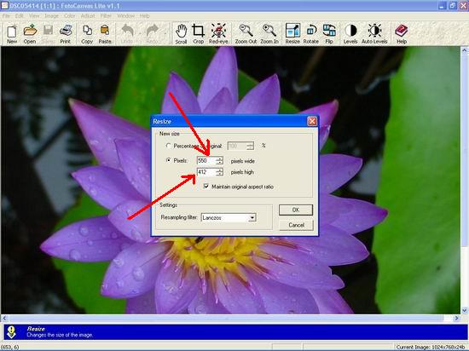Click the pixels high field showing 412
The width and height of the screenshot is (469, 351).
[x=206, y=172]
